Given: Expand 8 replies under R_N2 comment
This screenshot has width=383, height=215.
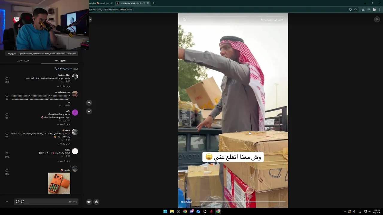Looking at the screenshot, I should (64, 161).
